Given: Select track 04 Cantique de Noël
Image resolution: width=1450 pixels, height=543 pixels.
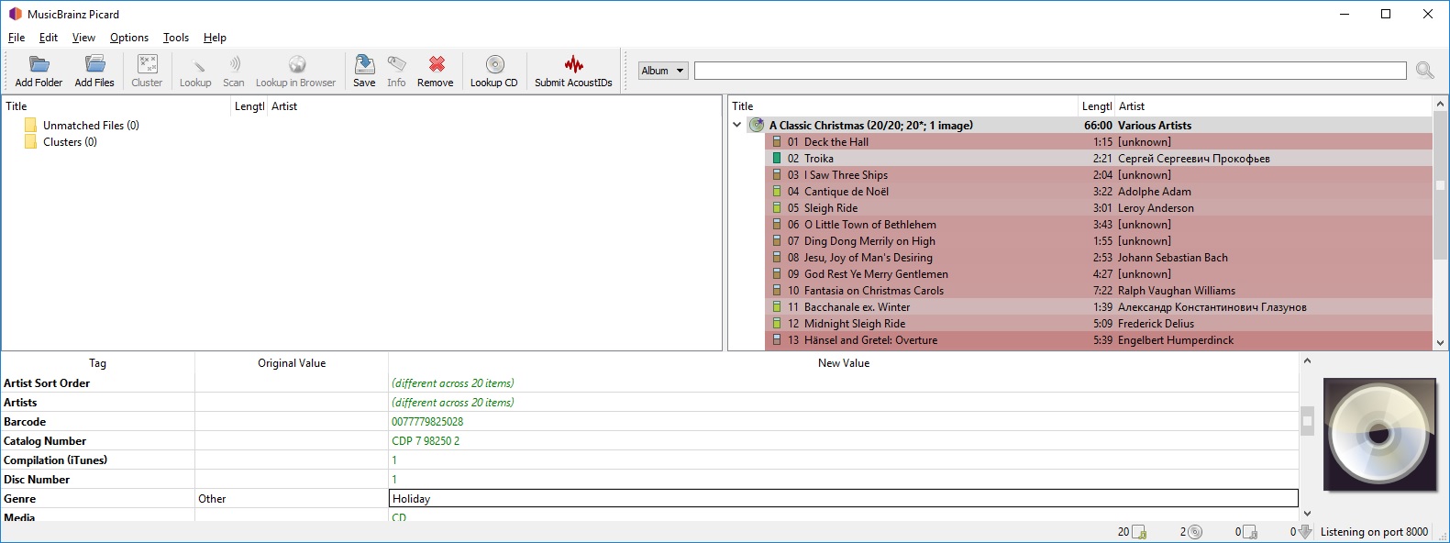Looking at the screenshot, I should 1099,191.
